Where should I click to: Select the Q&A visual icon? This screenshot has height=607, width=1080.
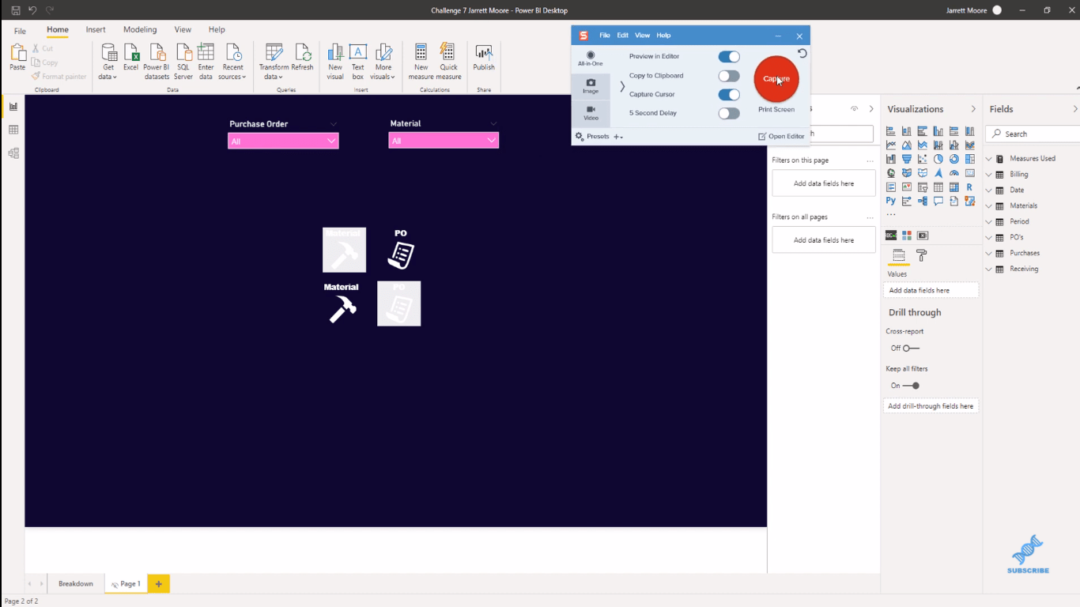pyautogui.click(x=938, y=202)
